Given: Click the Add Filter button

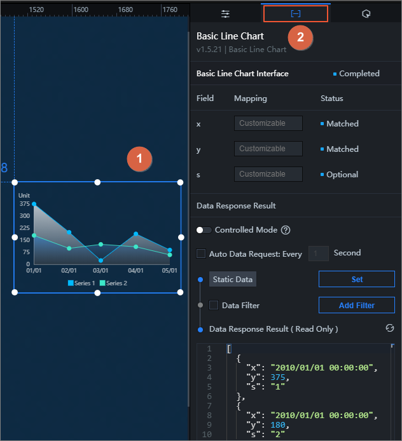Looking at the screenshot, I should (357, 305).
